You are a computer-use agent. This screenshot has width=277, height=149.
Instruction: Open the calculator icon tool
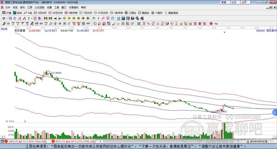[123, 18]
